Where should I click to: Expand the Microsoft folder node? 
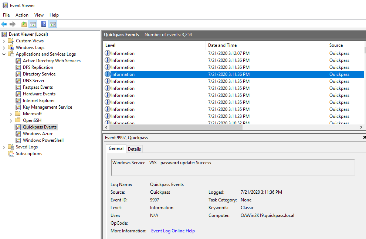click(x=11, y=114)
